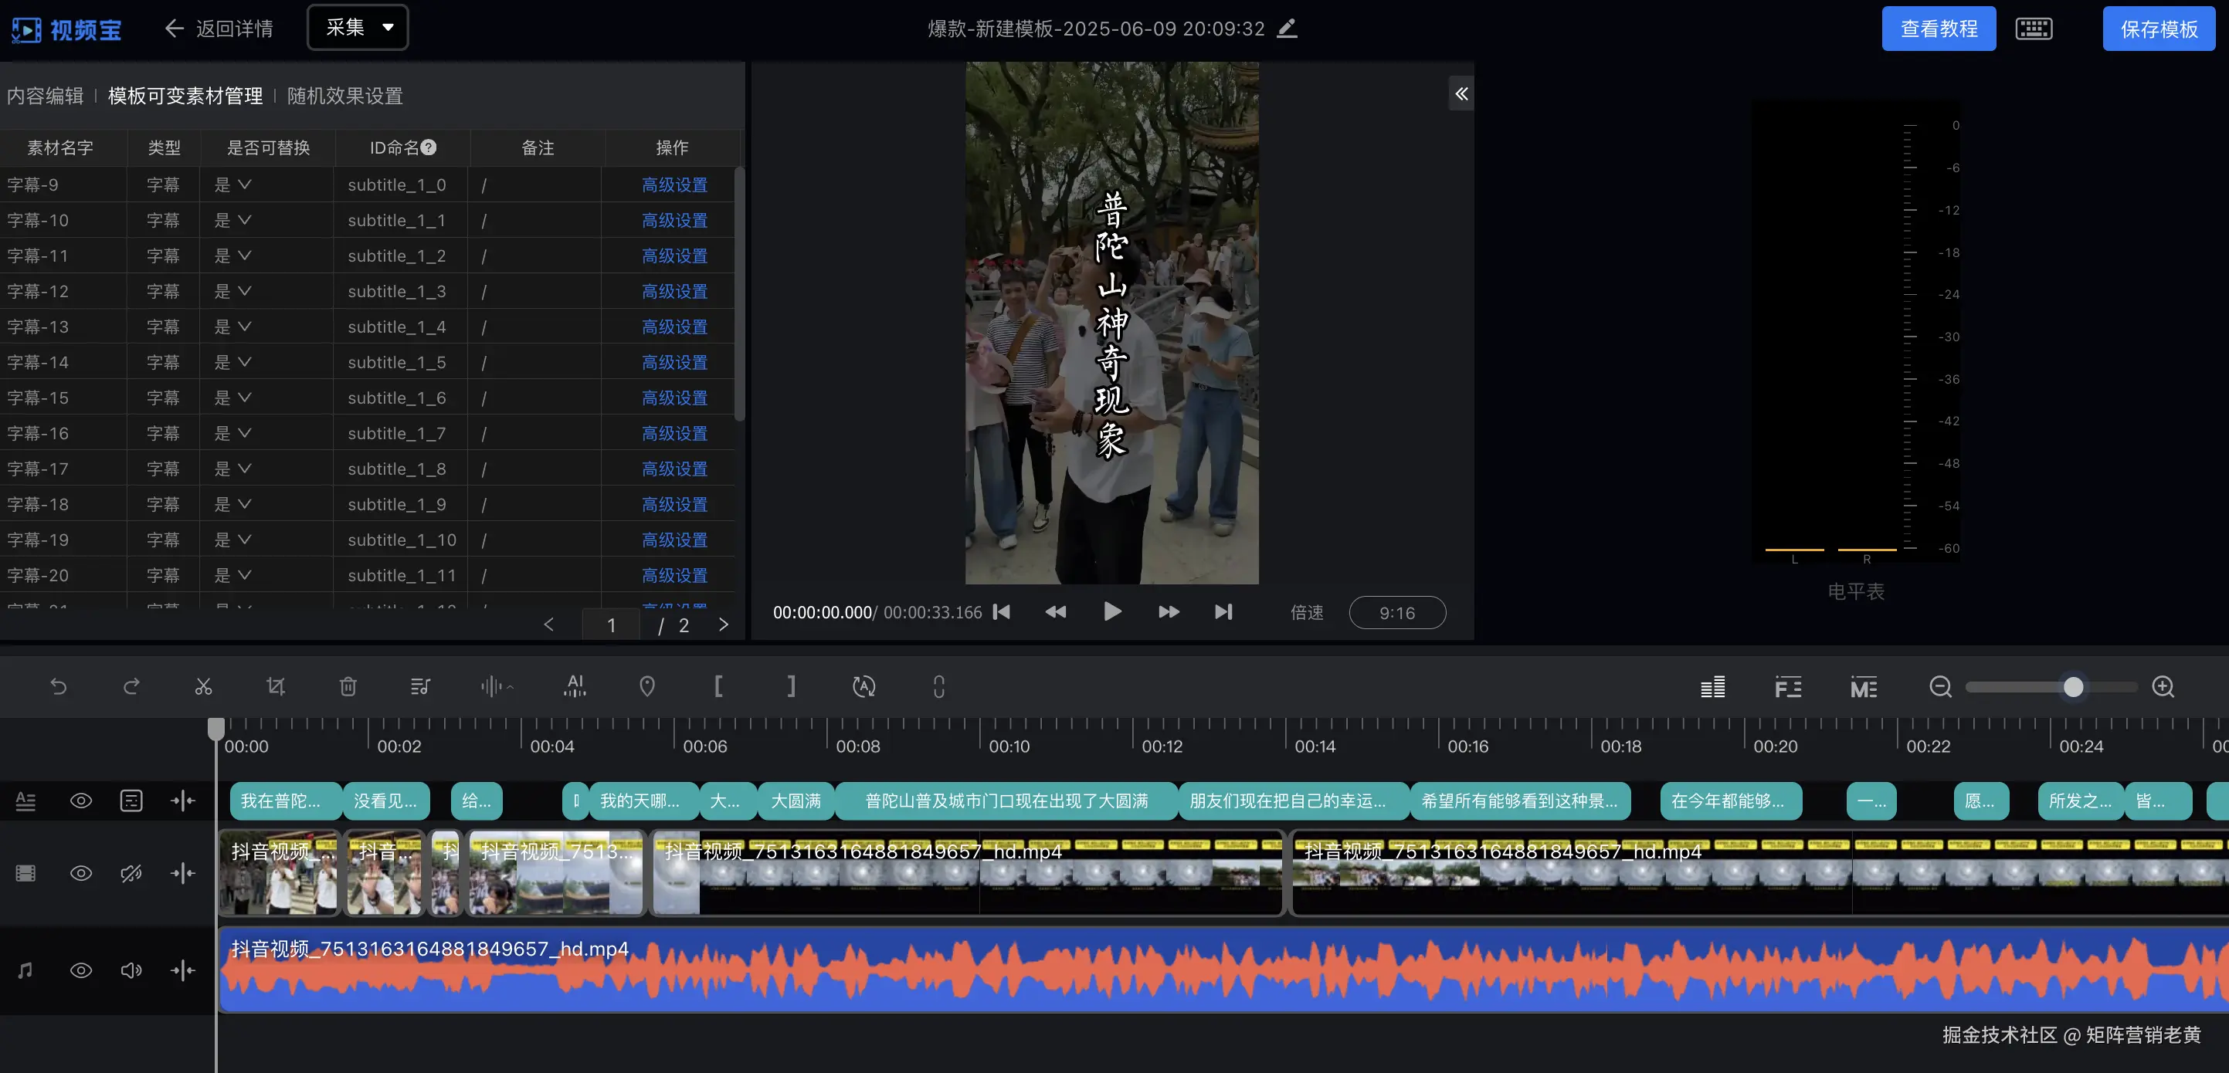The image size is (2229, 1073).
Task: Collapse the preview side panel with the double chevron
Action: tap(1461, 93)
